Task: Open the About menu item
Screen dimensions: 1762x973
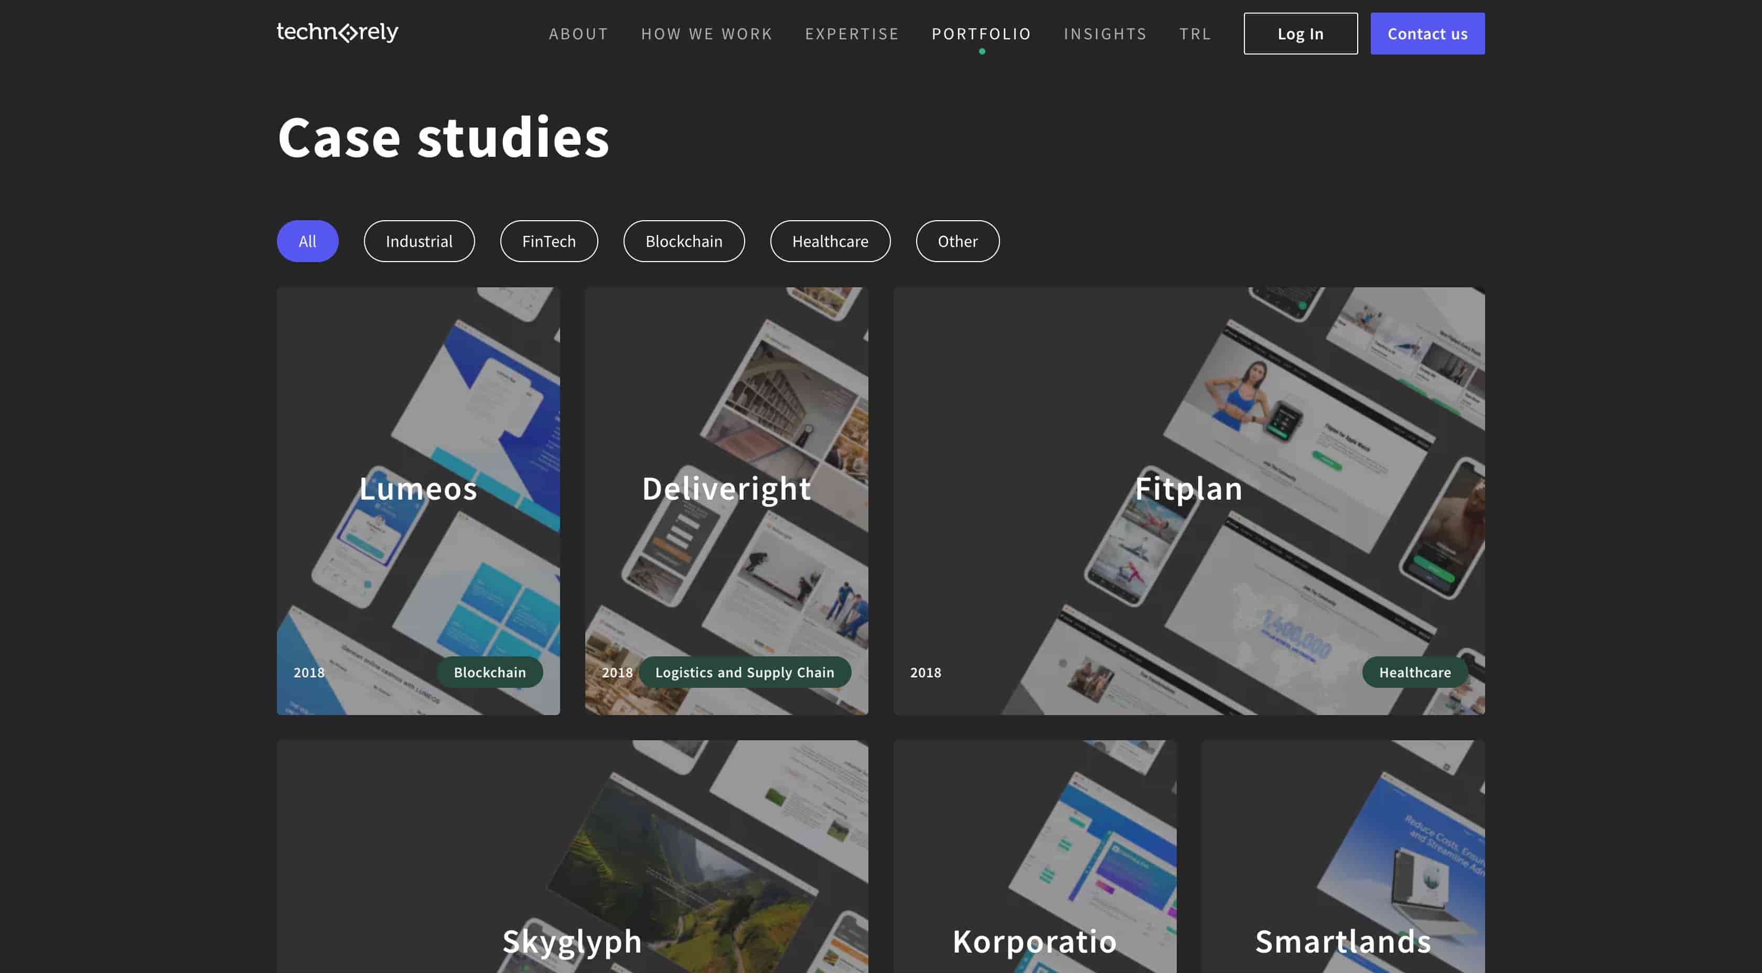Action: click(578, 34)
